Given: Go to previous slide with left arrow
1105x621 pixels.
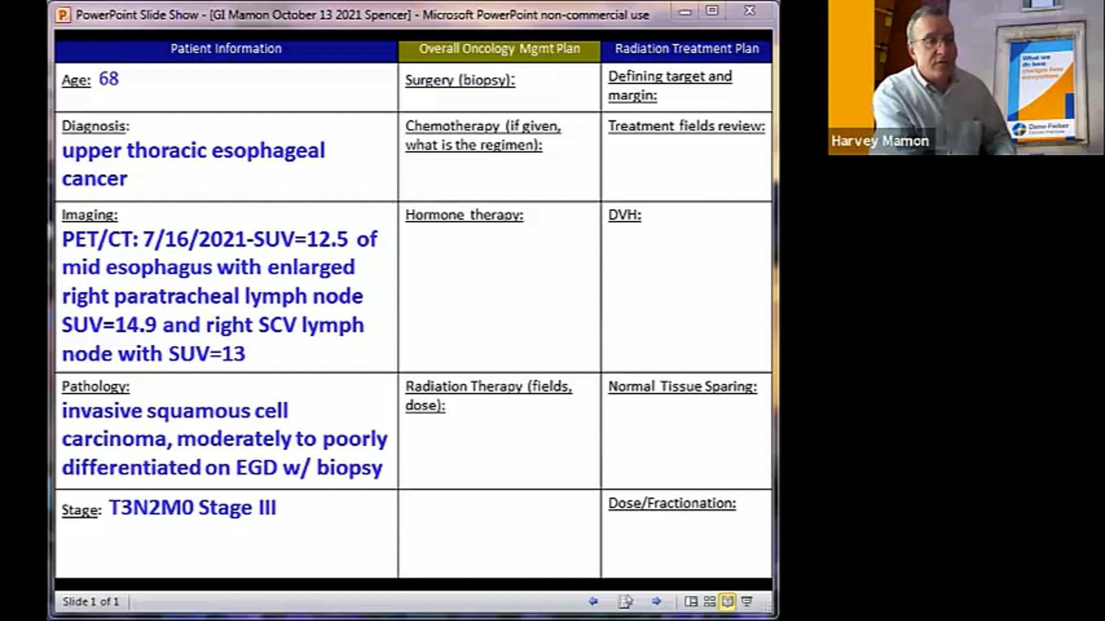Looking at the screenshot, I should pyautogui.click(x=593, y=601).
